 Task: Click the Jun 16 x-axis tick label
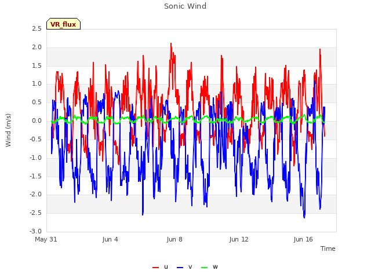coord(303,239)
